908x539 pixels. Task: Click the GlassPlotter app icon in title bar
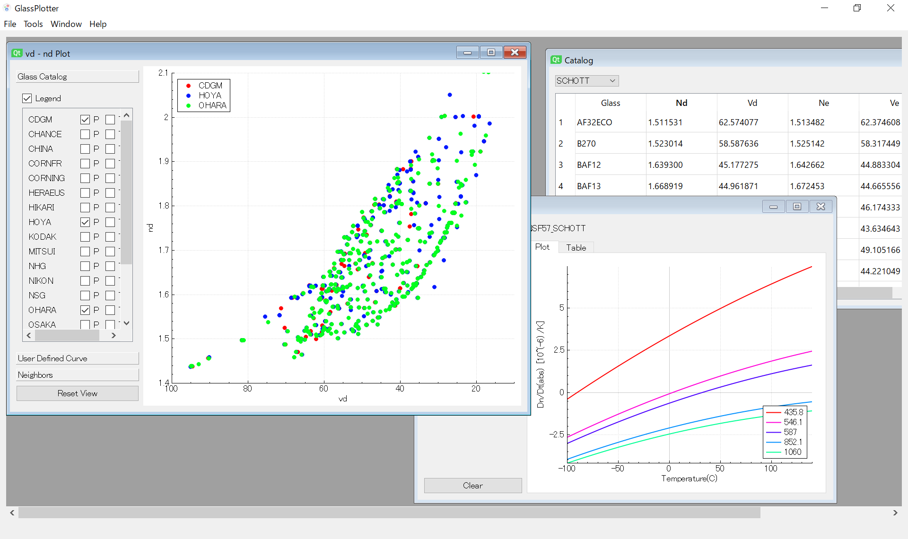click(x=7, y=8)
